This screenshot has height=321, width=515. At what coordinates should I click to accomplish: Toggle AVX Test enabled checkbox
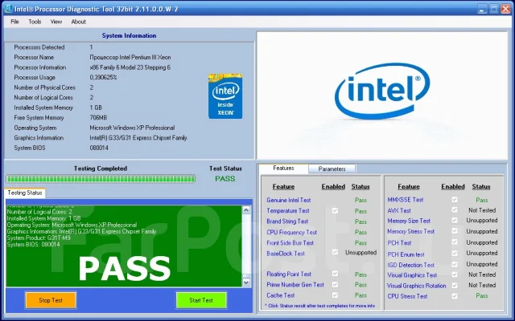455,209
